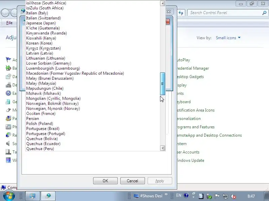Open the network tray icon

(225, 196)
